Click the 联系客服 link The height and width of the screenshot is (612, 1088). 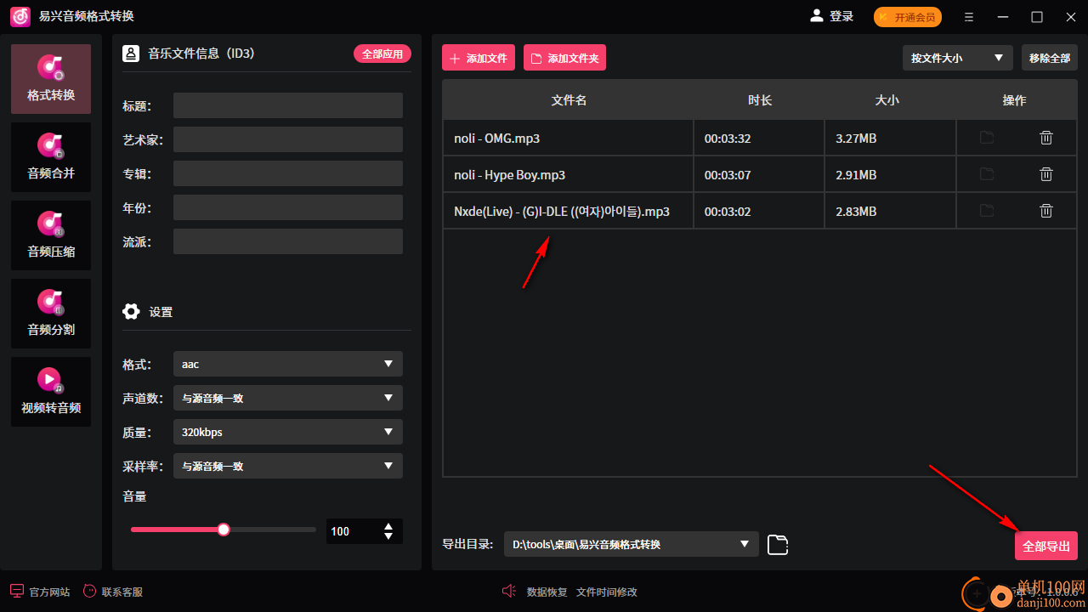[122, 592]
